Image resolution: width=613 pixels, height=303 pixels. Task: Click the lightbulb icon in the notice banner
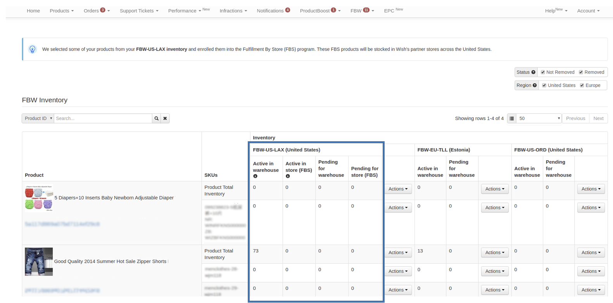33,49
